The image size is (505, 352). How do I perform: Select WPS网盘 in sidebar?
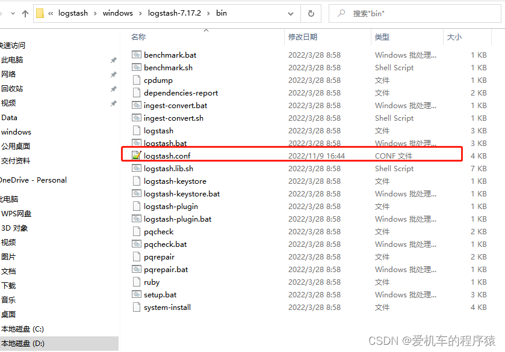[x=16, y=214]
